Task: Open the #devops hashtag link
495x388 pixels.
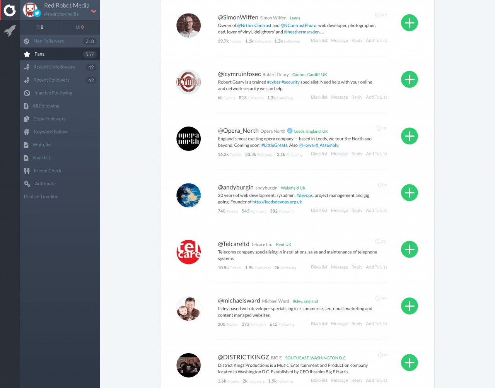Action: click(x=305, y=195)
